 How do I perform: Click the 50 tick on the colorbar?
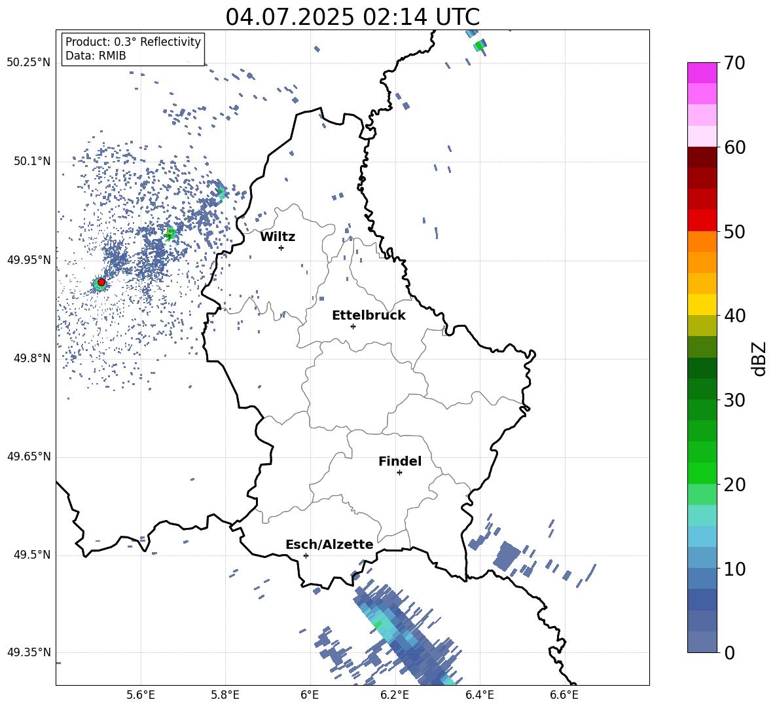[x=734, y=232]
